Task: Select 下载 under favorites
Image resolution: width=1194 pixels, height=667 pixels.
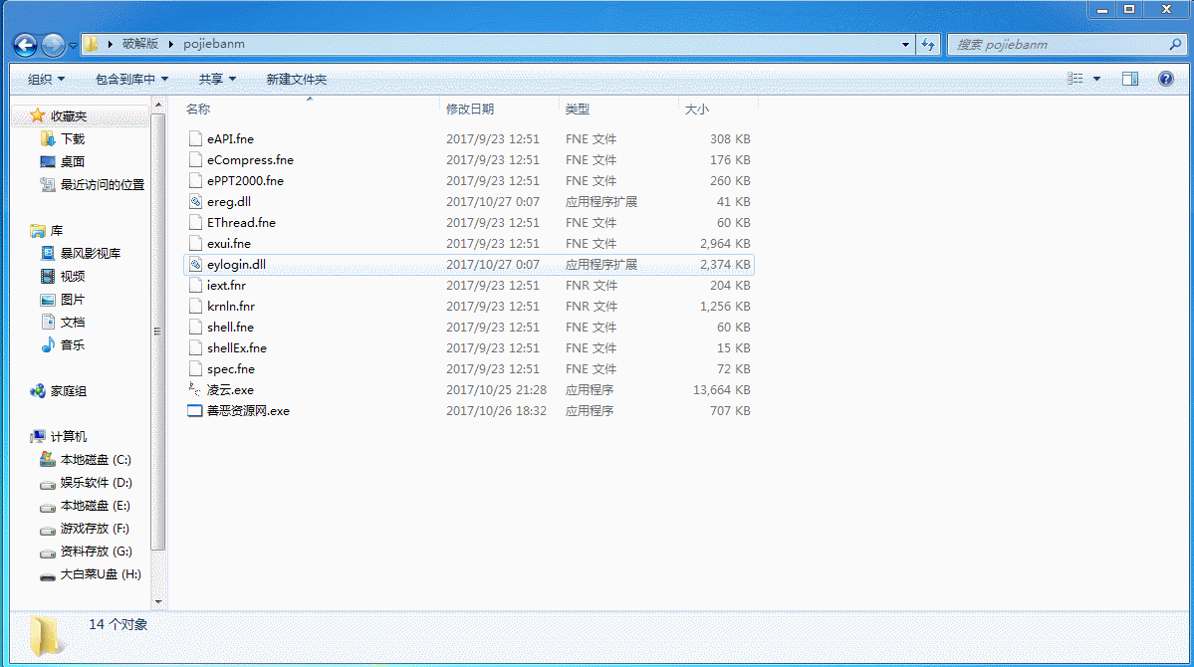Action: tap(73, 139)
